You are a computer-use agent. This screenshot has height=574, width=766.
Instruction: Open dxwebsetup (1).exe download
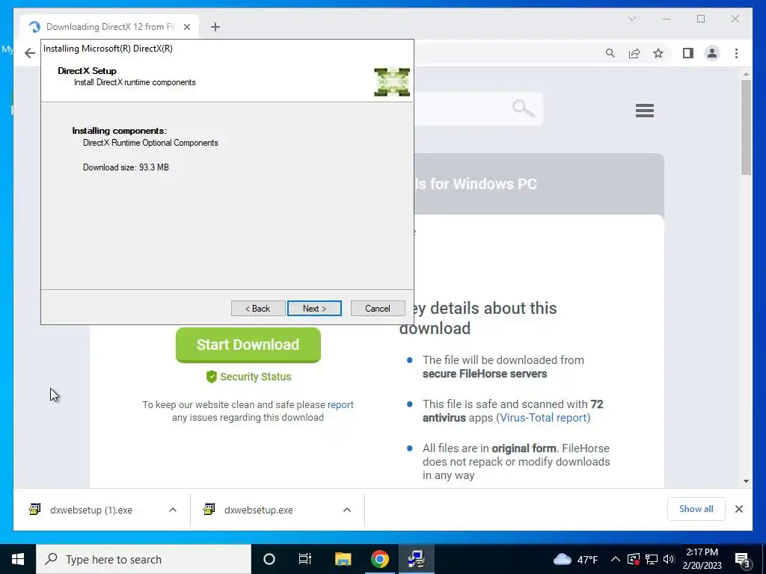(91, 510)
